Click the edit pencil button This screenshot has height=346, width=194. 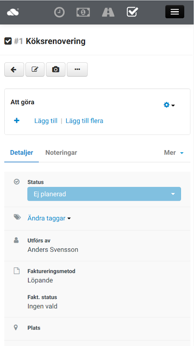tap(35, 70)
